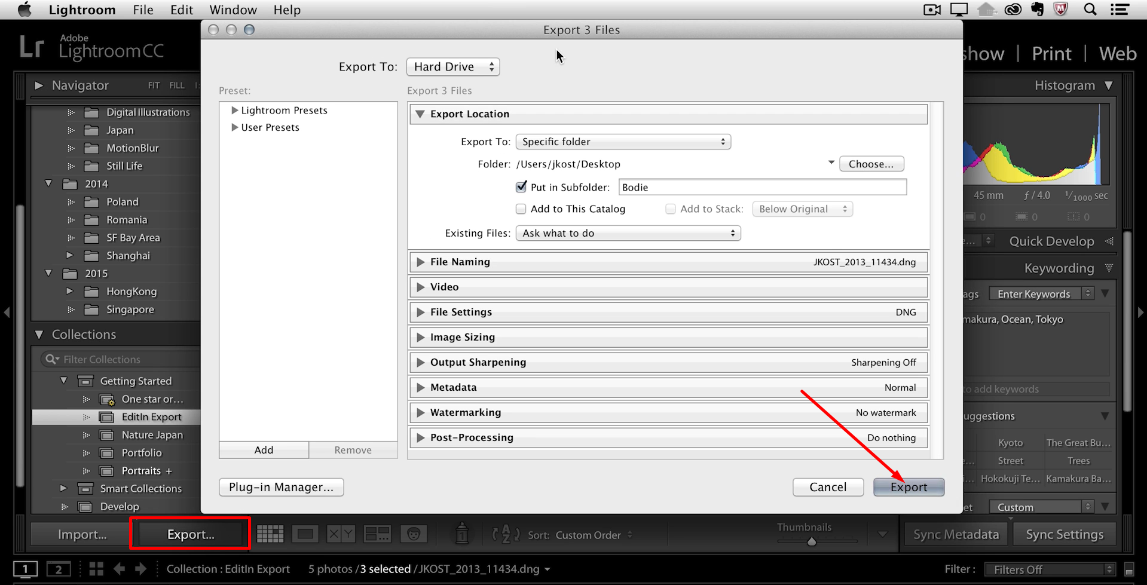The width and height of the screenshot is (1147, 585).
Task: Switch to Loupe view
Action: pyautogui.click(x=305, y=534)
